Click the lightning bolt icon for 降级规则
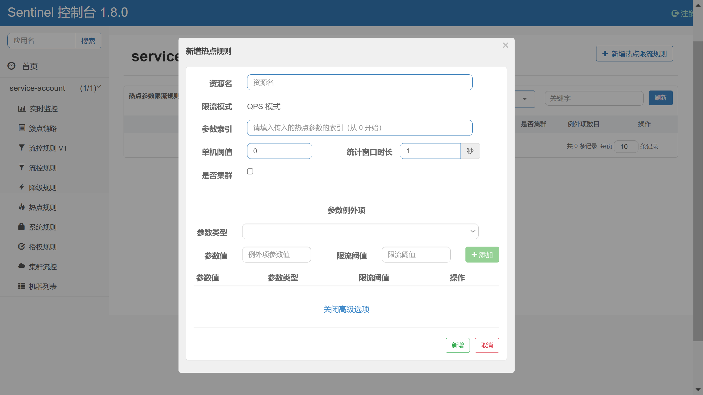 22,187
